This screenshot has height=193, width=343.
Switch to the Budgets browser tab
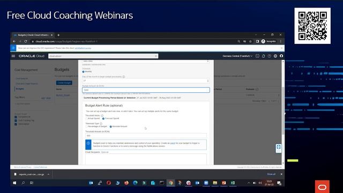click(33, 35)
